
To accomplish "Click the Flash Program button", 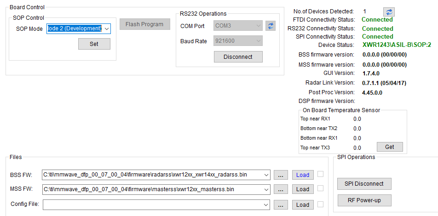I will [x=144, y=24].
